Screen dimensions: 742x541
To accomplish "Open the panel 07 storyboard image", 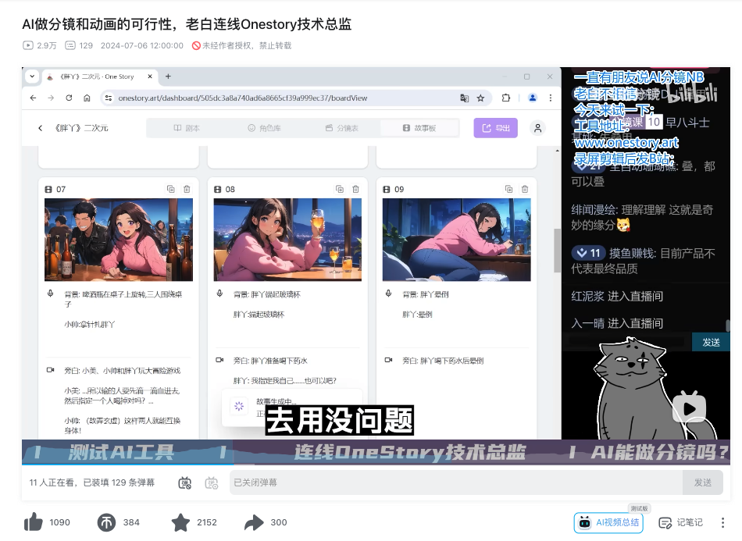I will click(x=119, y=240).
